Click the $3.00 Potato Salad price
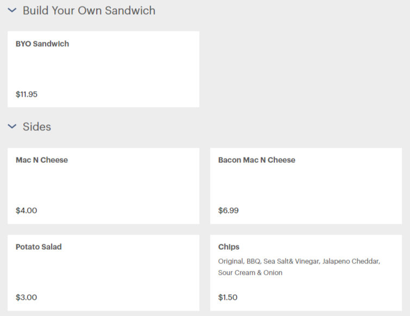Screen dimensions: 410x316 tap(27, 297)
